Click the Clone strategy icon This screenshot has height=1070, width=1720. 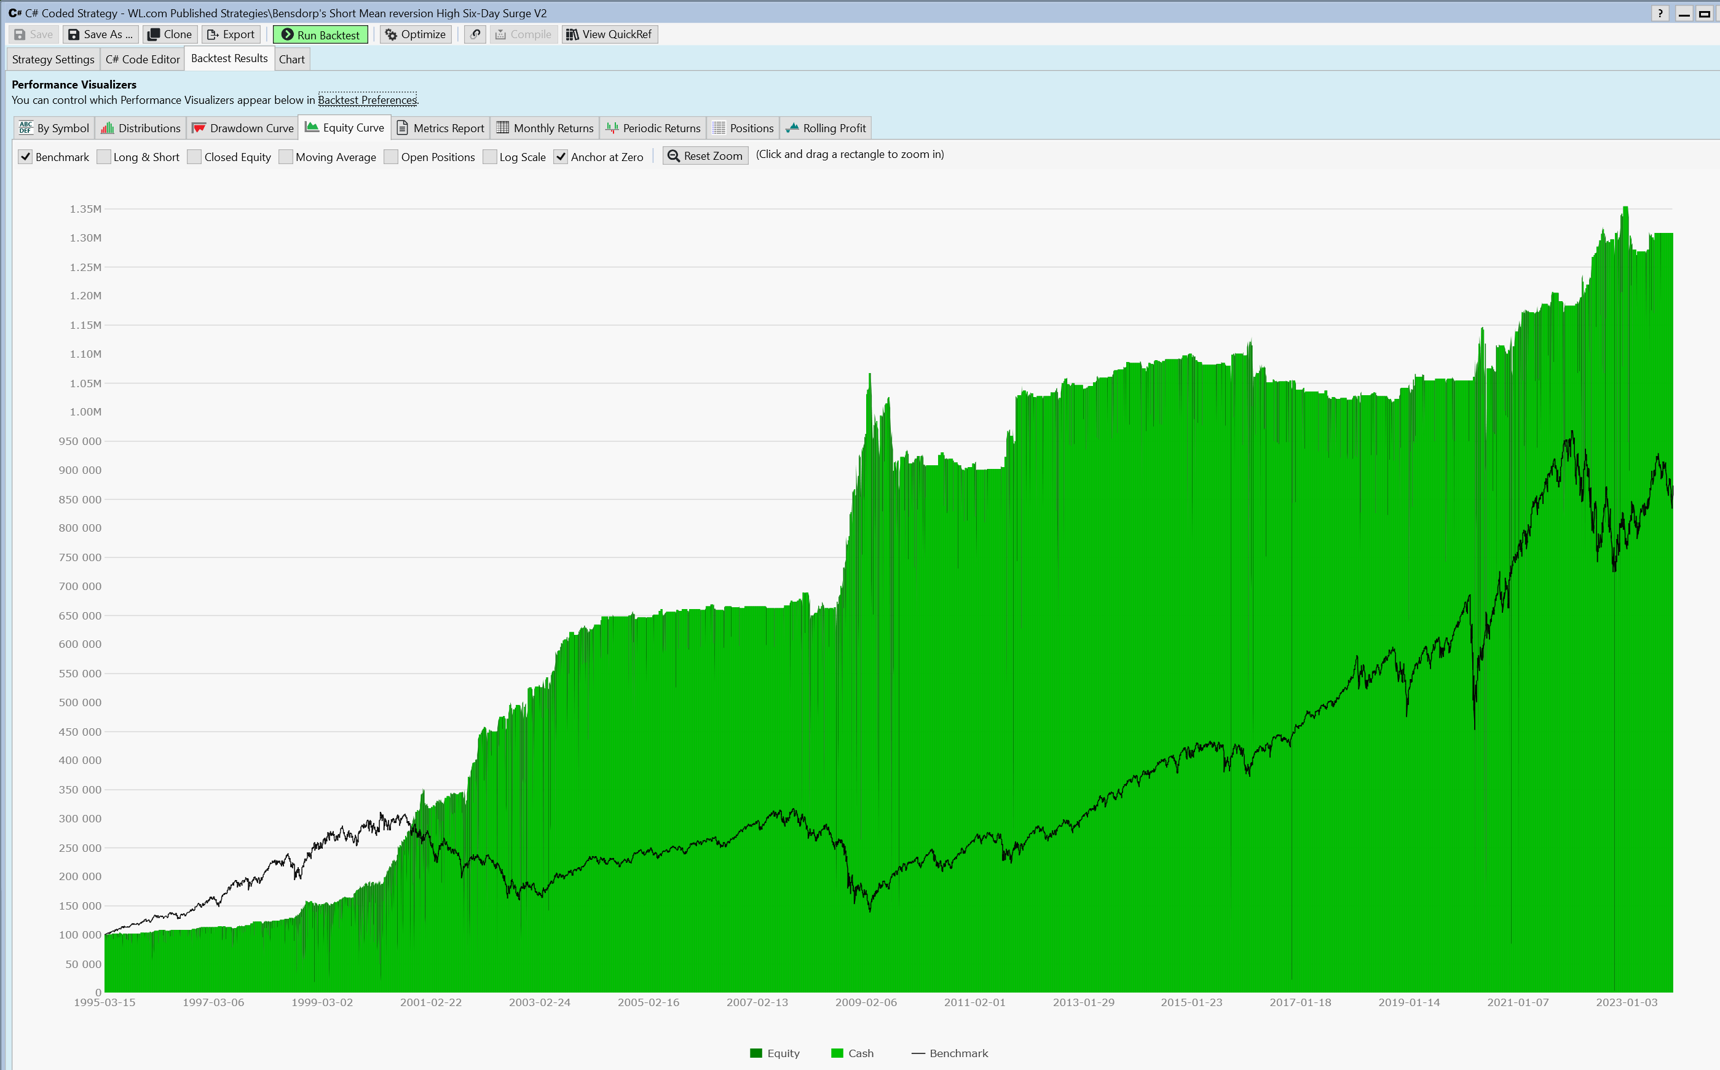pyautogui.click(x=153, y=34)
